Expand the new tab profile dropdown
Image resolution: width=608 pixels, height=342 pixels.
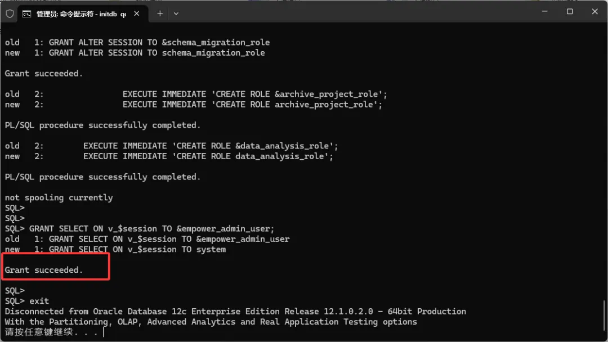[x=176, y=13]
